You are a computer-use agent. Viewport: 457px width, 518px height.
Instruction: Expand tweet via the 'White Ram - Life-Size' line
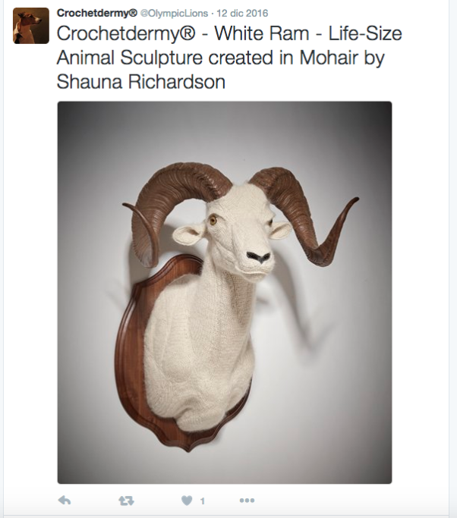click(229, 34)
